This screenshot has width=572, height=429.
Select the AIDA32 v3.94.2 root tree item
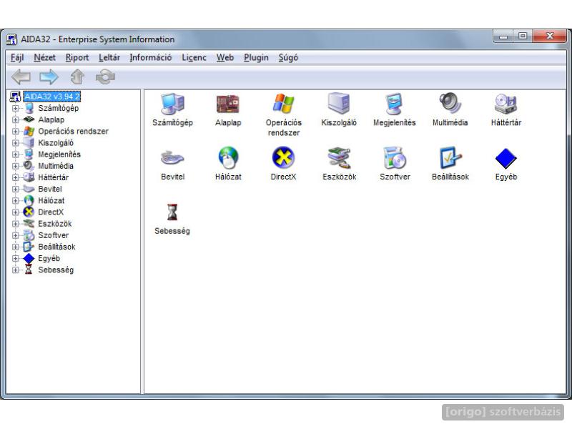tap(51, 97)
